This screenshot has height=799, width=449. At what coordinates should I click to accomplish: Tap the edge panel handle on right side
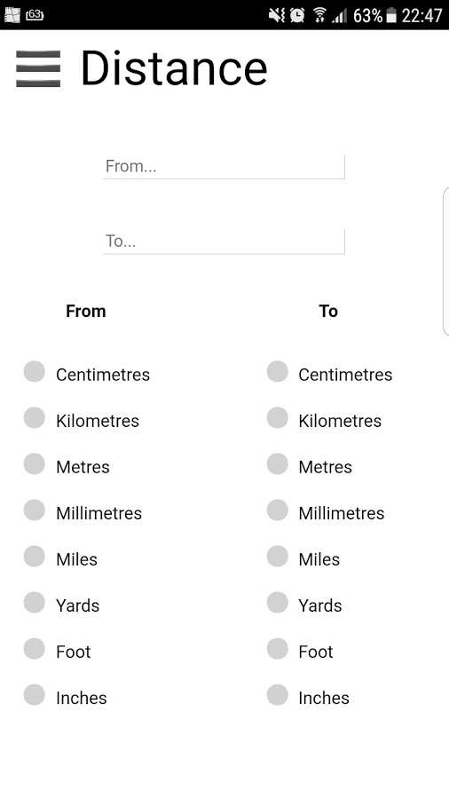(446, 261)
